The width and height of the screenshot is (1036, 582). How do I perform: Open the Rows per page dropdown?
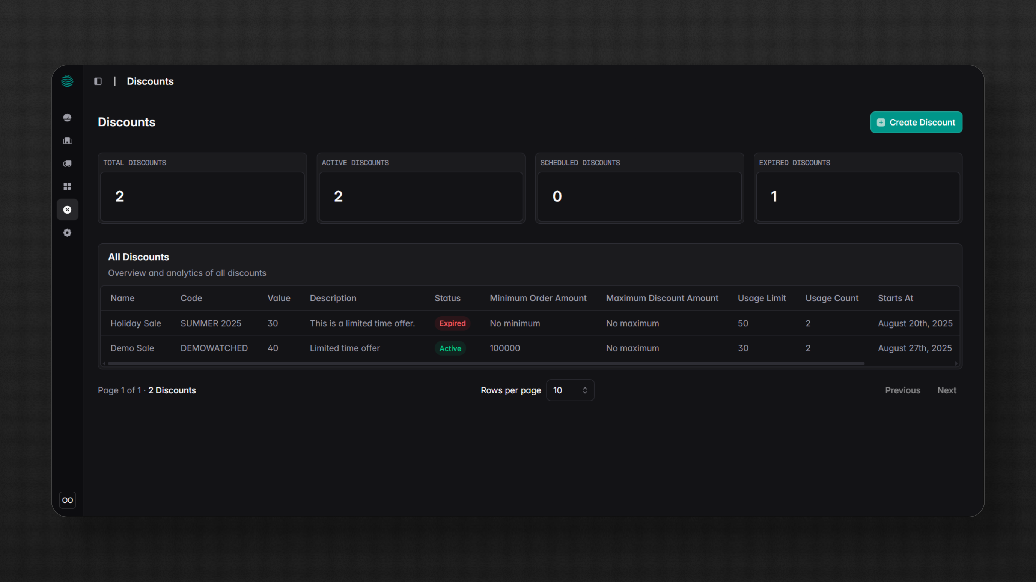[570, 390]
